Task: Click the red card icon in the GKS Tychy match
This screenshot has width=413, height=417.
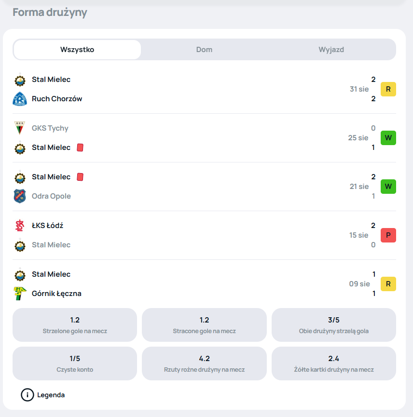Action: point(80,148)
